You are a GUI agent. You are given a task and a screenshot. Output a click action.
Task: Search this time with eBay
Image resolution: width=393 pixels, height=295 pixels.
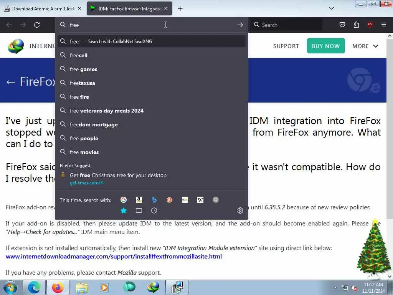pos(185,200)
